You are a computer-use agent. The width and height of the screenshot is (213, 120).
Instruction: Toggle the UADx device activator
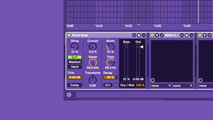(152, 35)
